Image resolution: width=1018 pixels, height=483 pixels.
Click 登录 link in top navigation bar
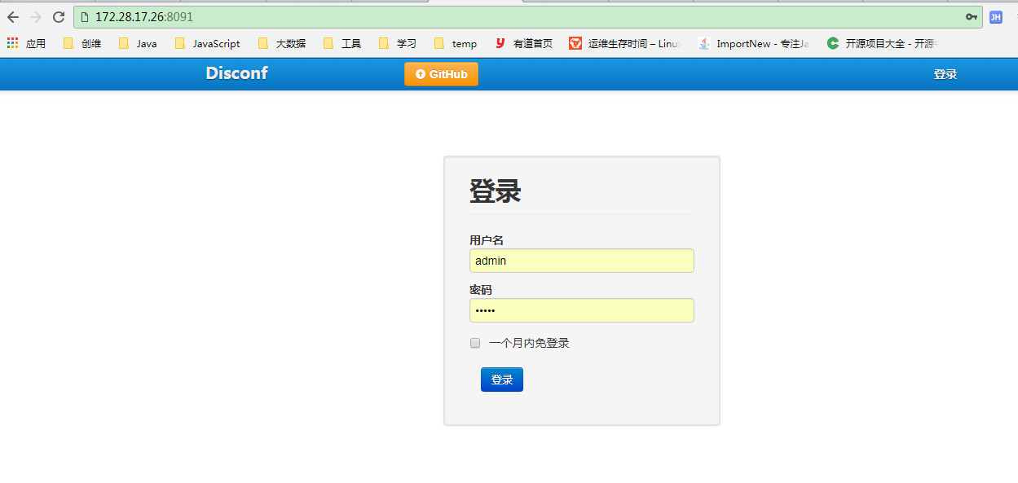pyautogui.click(x=945, y=74)
